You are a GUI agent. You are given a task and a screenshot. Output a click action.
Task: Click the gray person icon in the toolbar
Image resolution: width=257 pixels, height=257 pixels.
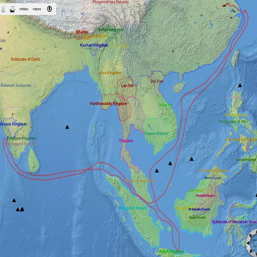tap(3, 9)
